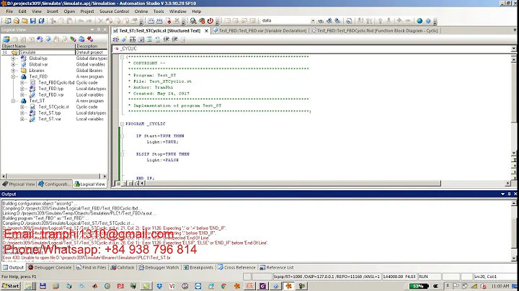This screenshot has height=291, width=519.
Task: Click the New Project toolbar icon
Action: (8, 21)
